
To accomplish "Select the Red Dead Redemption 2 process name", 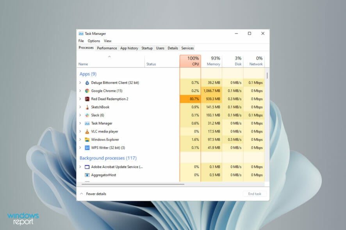I will point(110,99).
